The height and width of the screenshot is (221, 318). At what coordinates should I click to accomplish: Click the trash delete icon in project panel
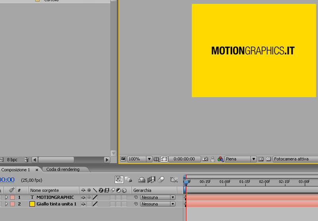26,160
